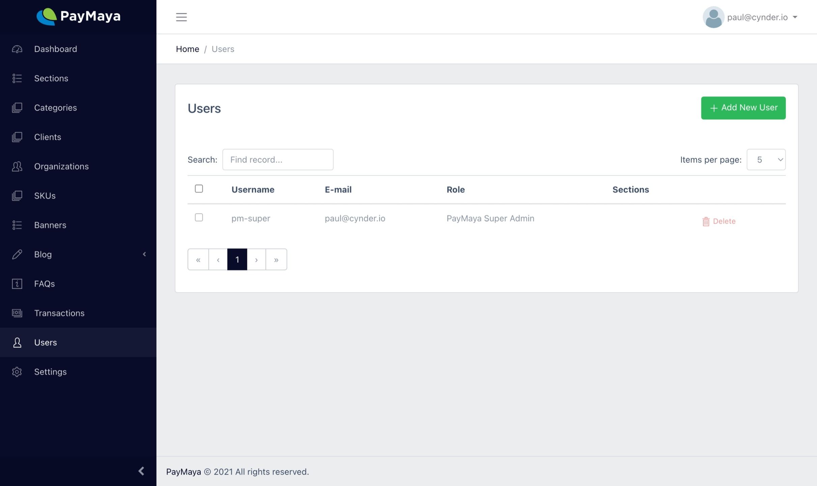Open Settings menu item
The height and width of the screenshot is (486, 817).
(78, 372)
